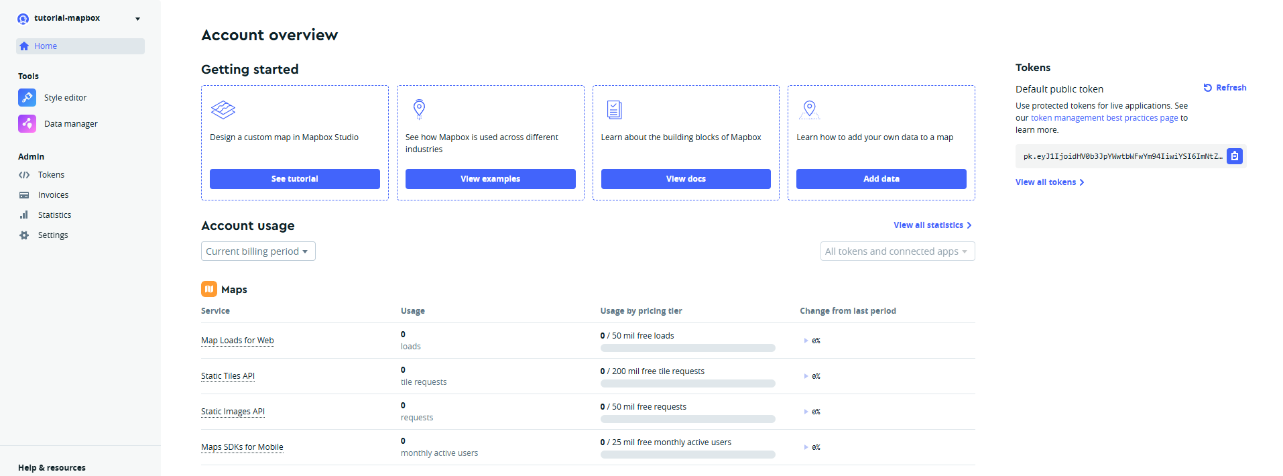This screenshot has height=476, width=1283.
Task: Click the document icon in the building blocks card
Action: coord(615,109)
